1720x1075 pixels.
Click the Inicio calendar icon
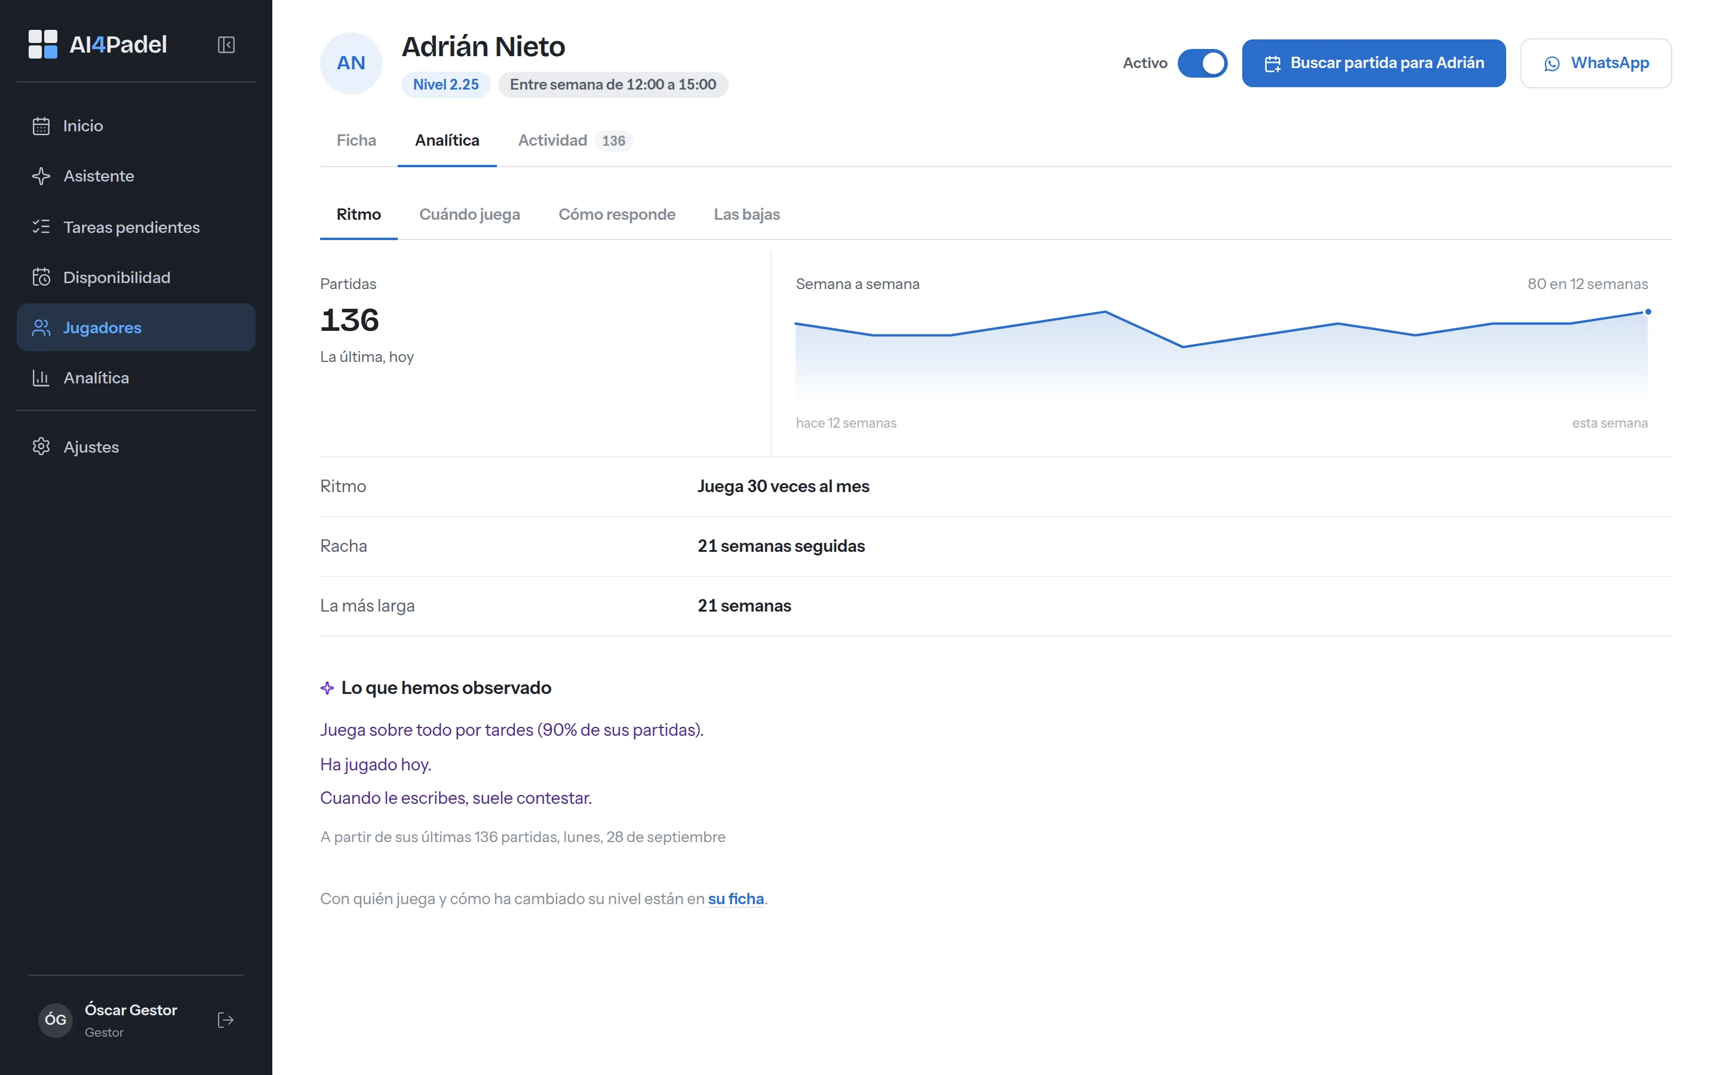41,126
